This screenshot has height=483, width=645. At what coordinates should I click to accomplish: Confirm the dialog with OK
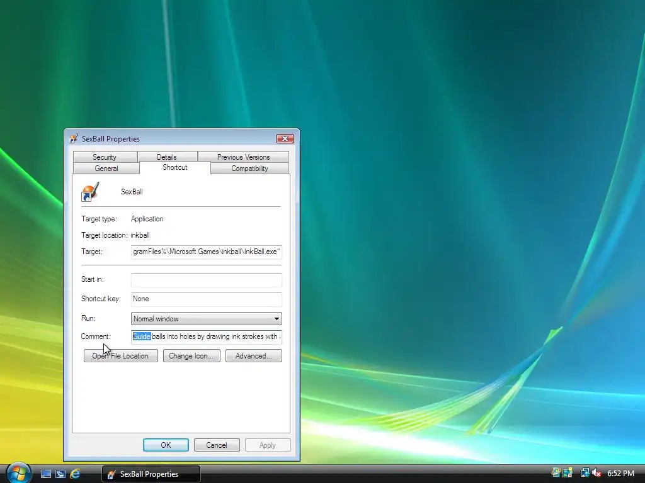(166, 445)
